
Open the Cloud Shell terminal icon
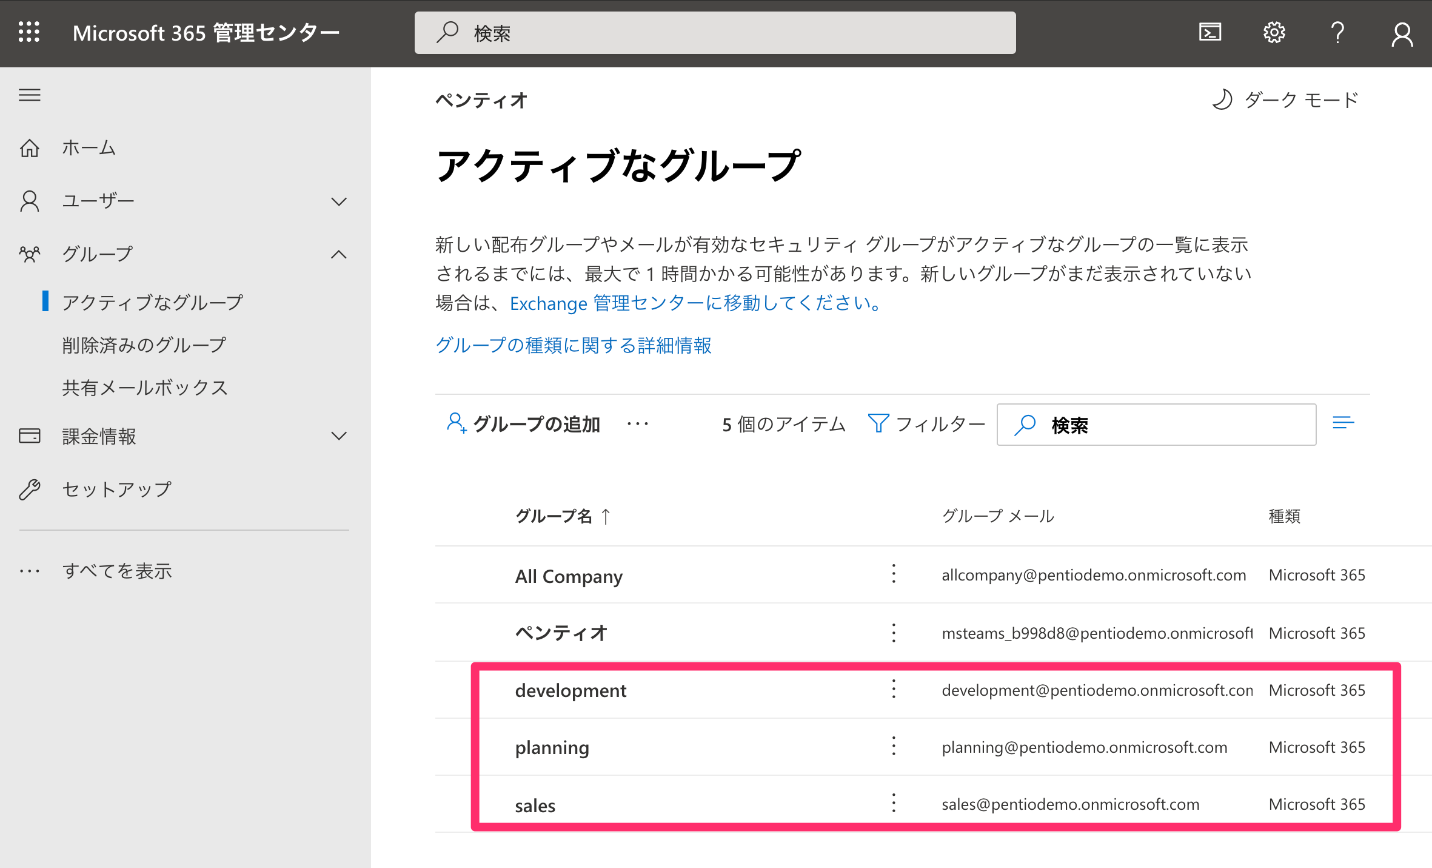coord(1210,32)
